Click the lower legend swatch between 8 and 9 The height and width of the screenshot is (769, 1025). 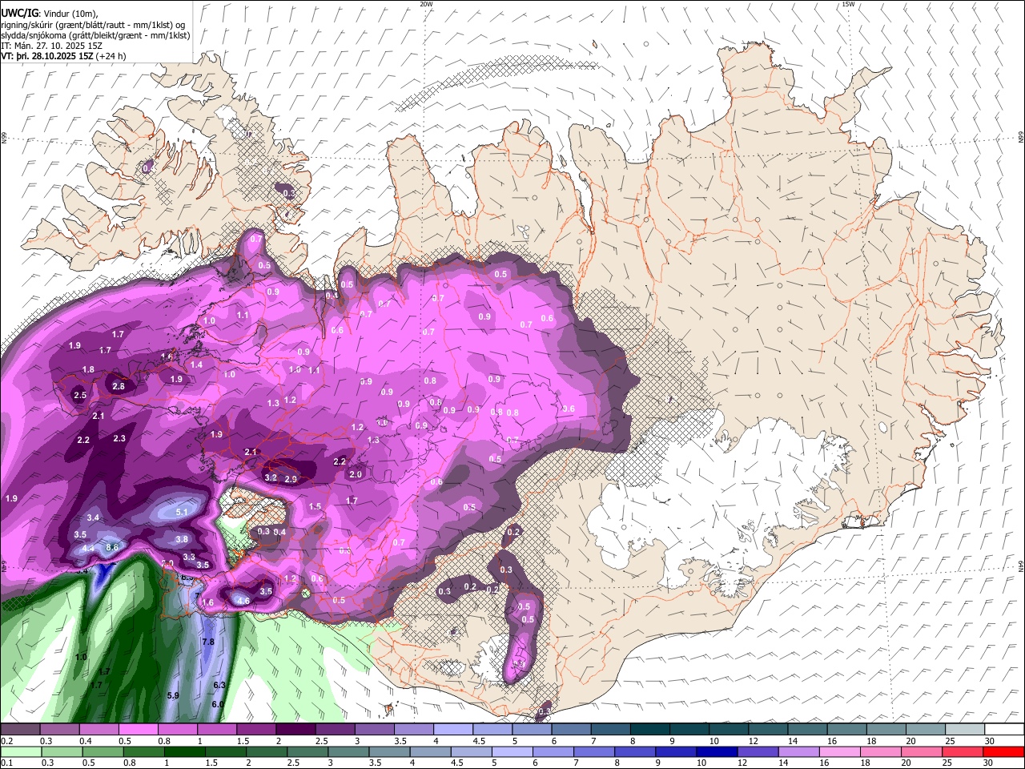[x=635, y=752]
